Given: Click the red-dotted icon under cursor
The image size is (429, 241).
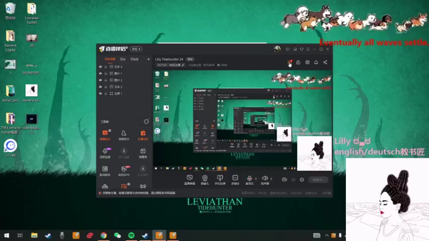Looking at the screenshot, I should [x=290, y=62].
